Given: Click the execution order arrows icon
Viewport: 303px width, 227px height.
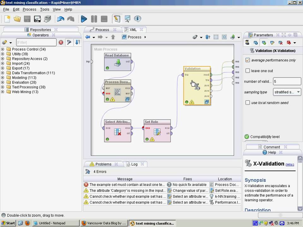Looking at the screenshot, I should 208,37.
